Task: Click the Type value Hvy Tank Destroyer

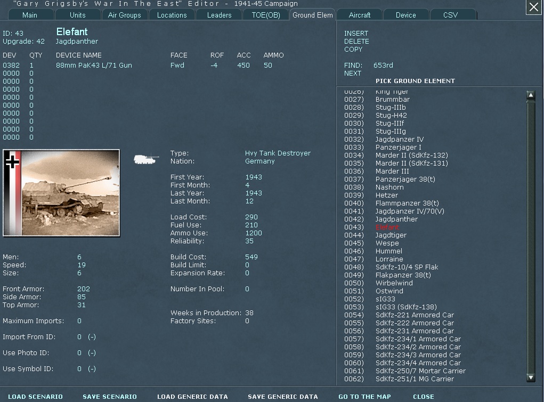Action: click(278, 153)
